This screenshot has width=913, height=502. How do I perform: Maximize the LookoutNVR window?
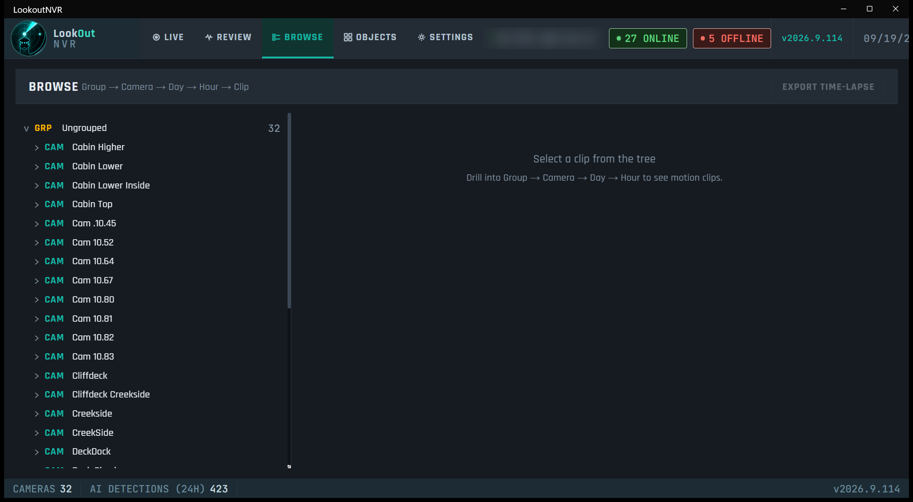pos(870,9)
